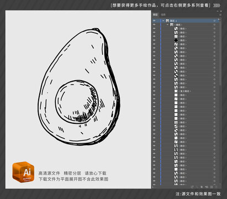Click the arrows at top-right banner end
The image size is (227, 199).
pos(217,6)
